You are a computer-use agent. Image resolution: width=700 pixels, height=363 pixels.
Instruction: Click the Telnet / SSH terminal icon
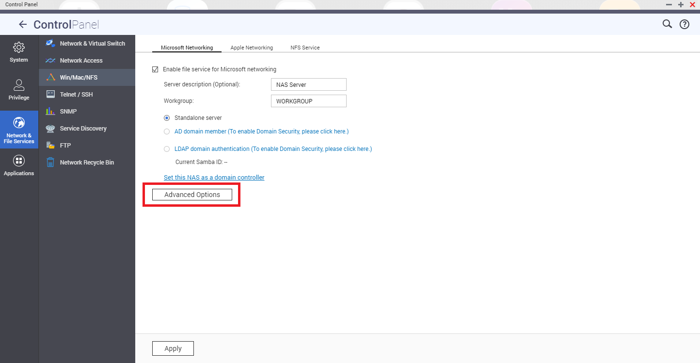[50, 94]
